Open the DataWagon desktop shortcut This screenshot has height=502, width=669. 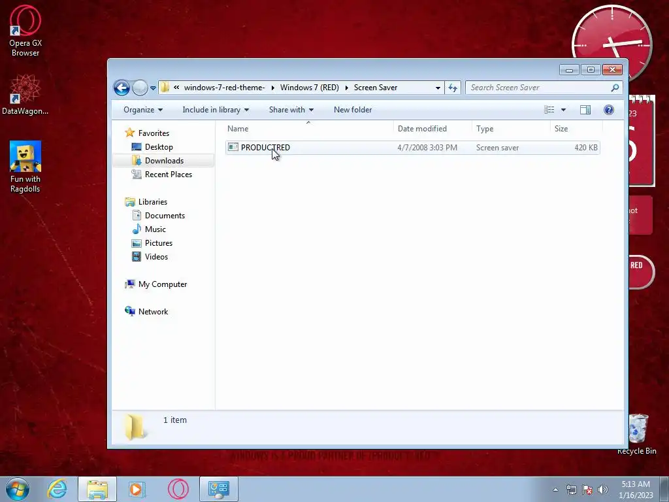(25, 94)
